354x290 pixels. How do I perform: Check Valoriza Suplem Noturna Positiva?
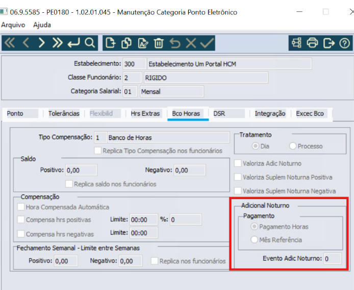pos(238,177)
